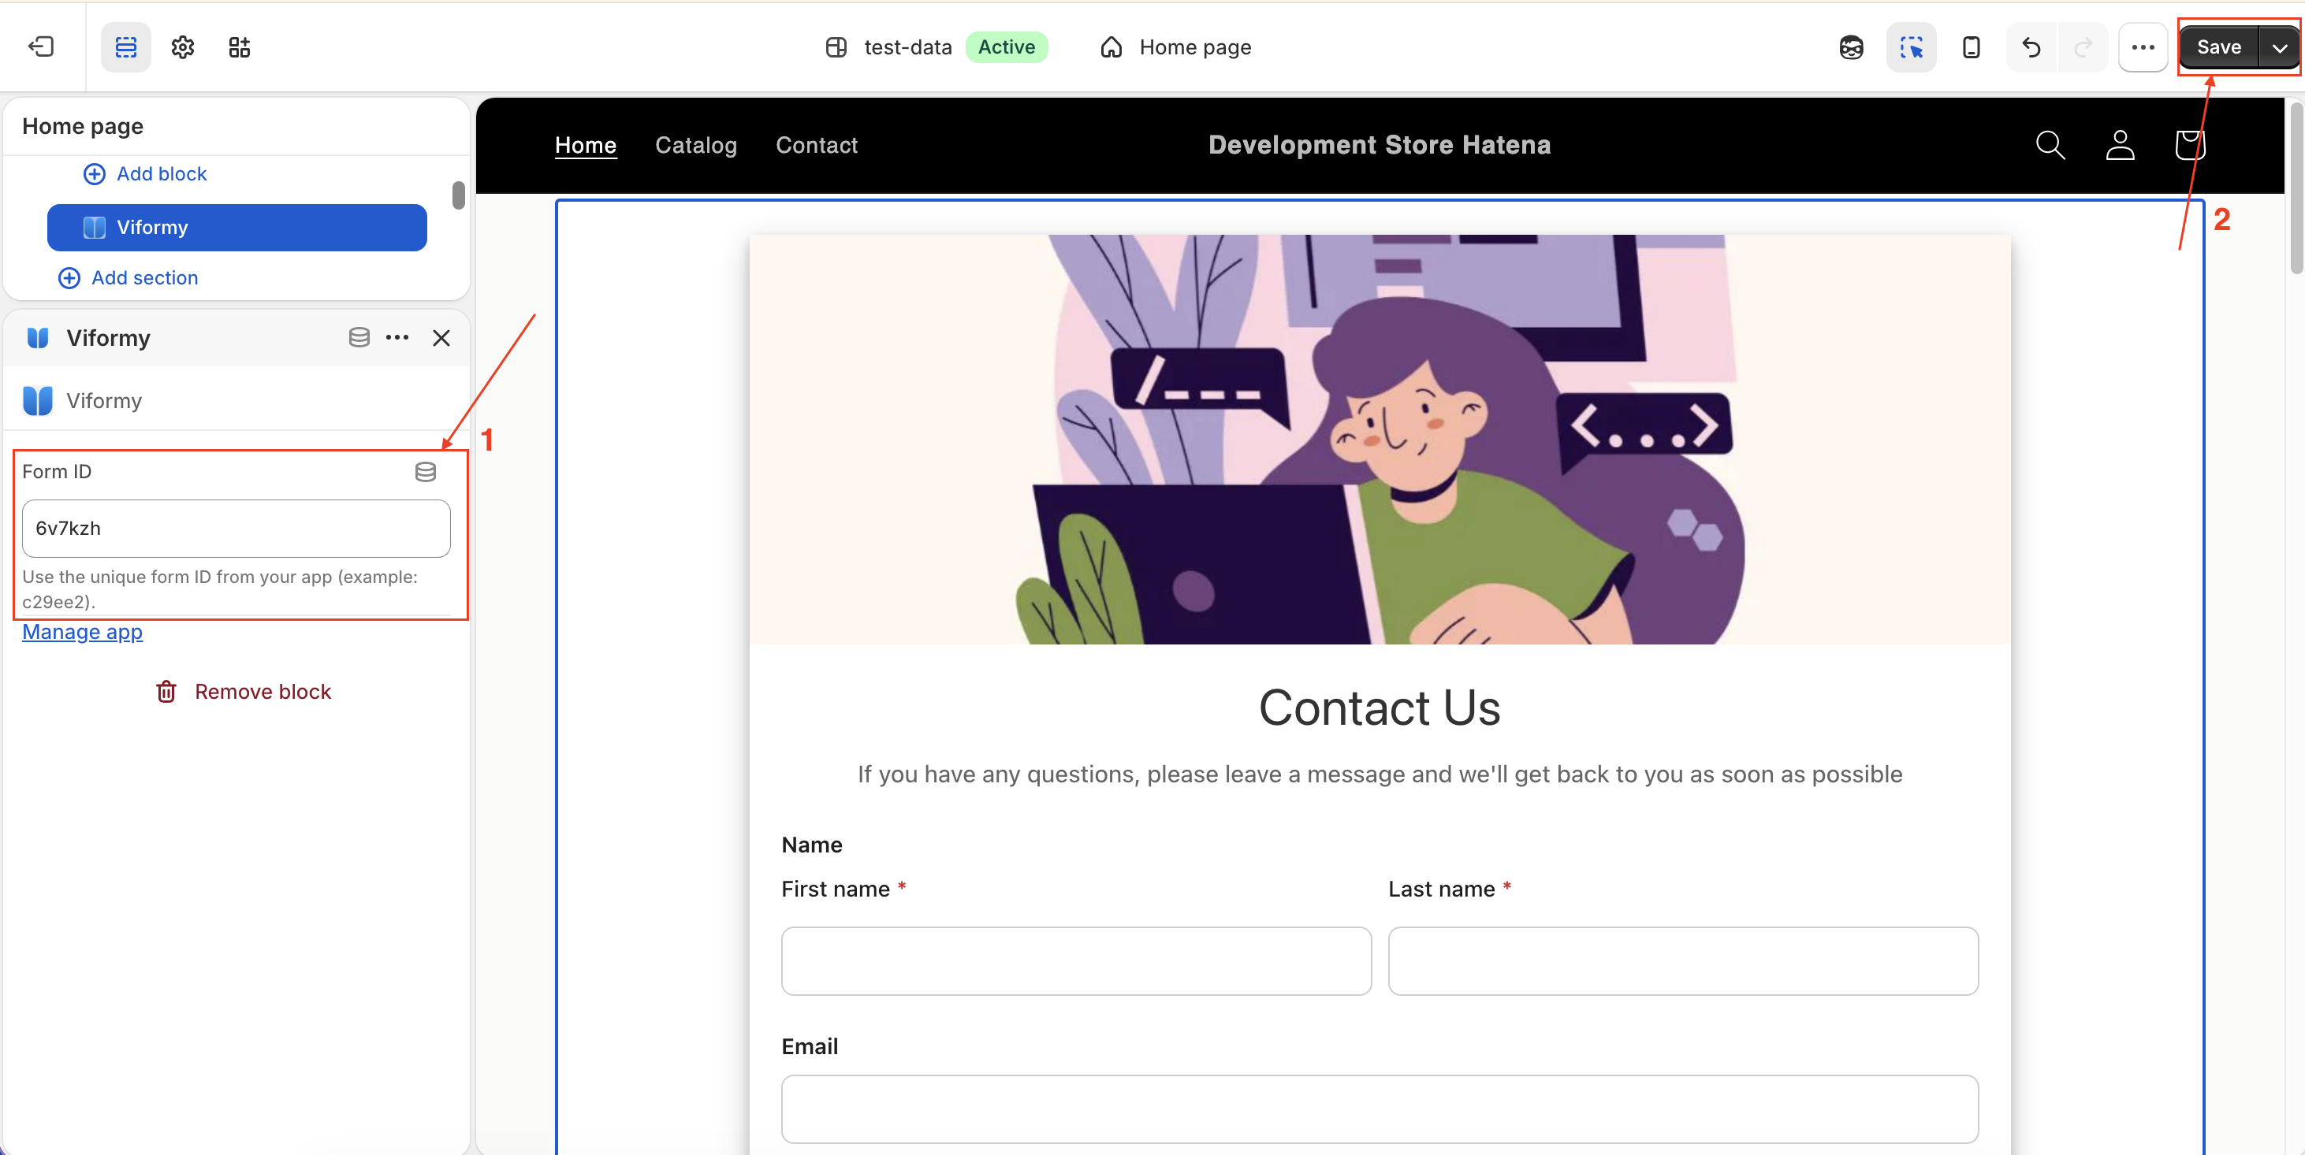
Task: Open the Manage app link
Action: pyautogui.click(x=82, y=631)
